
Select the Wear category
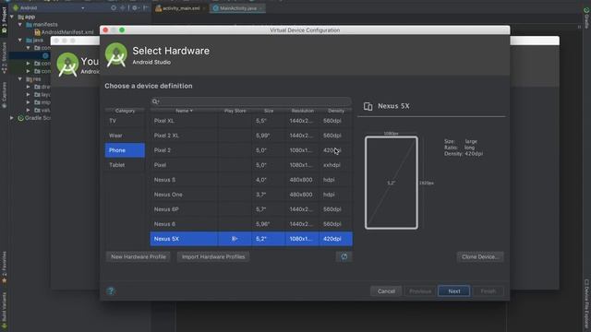pyautogui.click(x=125, y=136)
